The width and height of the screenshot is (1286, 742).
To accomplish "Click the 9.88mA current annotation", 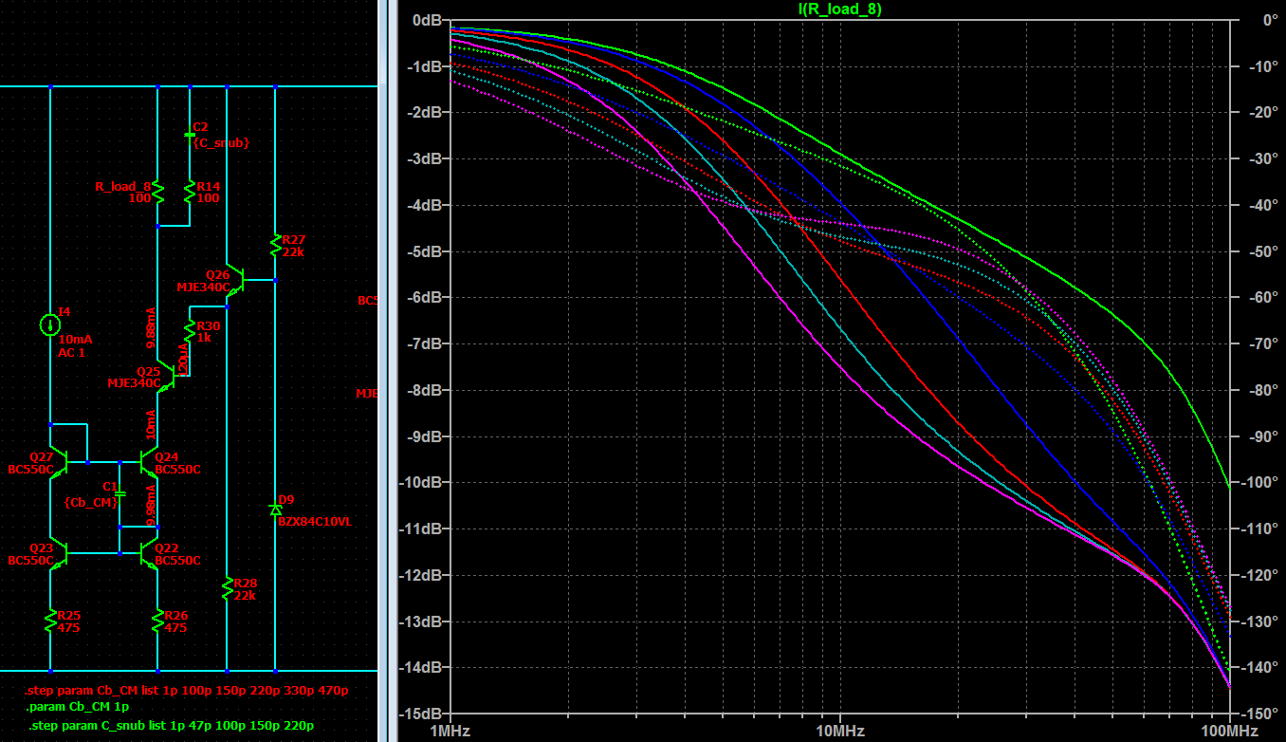I will 150,328.
